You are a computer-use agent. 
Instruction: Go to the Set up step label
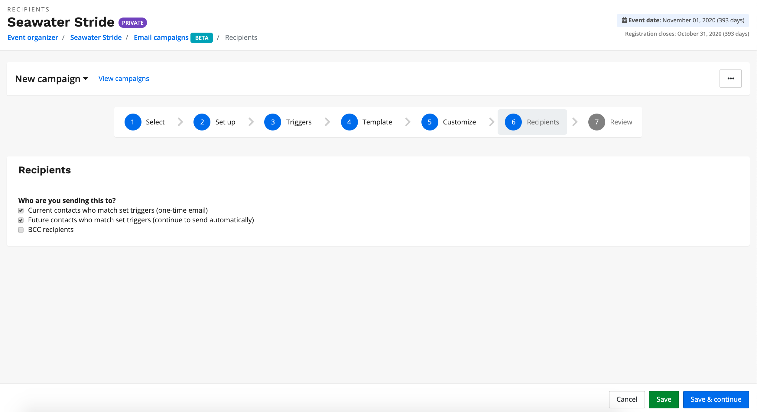[x=225, y=122]
